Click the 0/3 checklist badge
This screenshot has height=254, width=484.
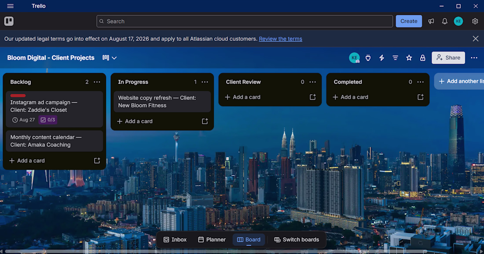[x=48, y=120]
